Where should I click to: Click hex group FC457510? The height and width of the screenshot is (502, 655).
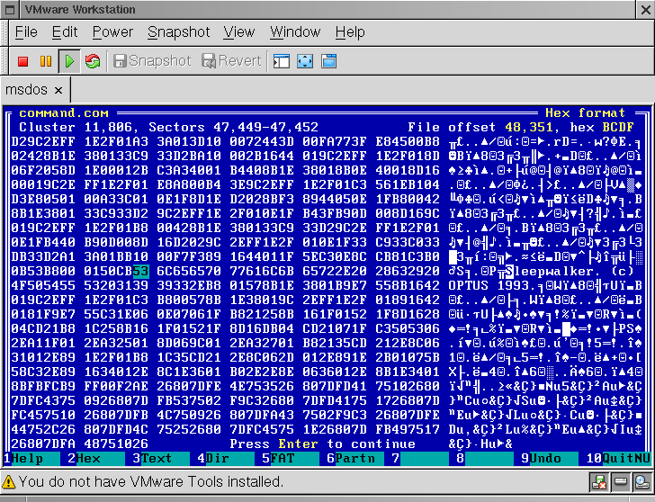(x=43, y=415)
